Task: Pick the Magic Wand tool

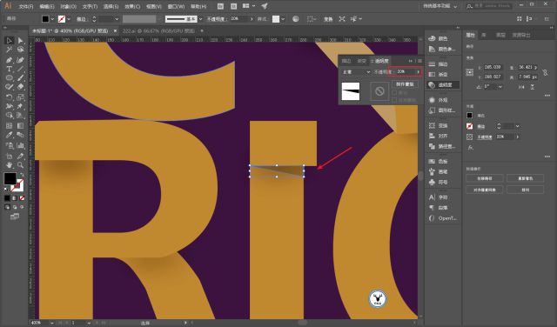Action: [10, 50]
